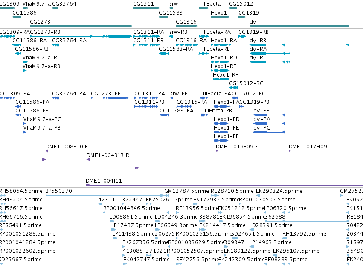Image resolution: width=363 pixels, height=266 pixels.
Task: Click protein CG1311-PA
Action: pos(146,98)
